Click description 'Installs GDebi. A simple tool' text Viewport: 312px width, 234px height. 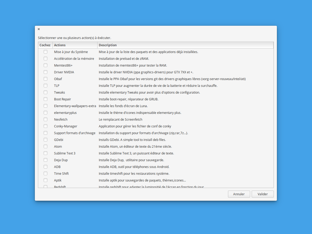pyautogui.click(x=132, y=140)
